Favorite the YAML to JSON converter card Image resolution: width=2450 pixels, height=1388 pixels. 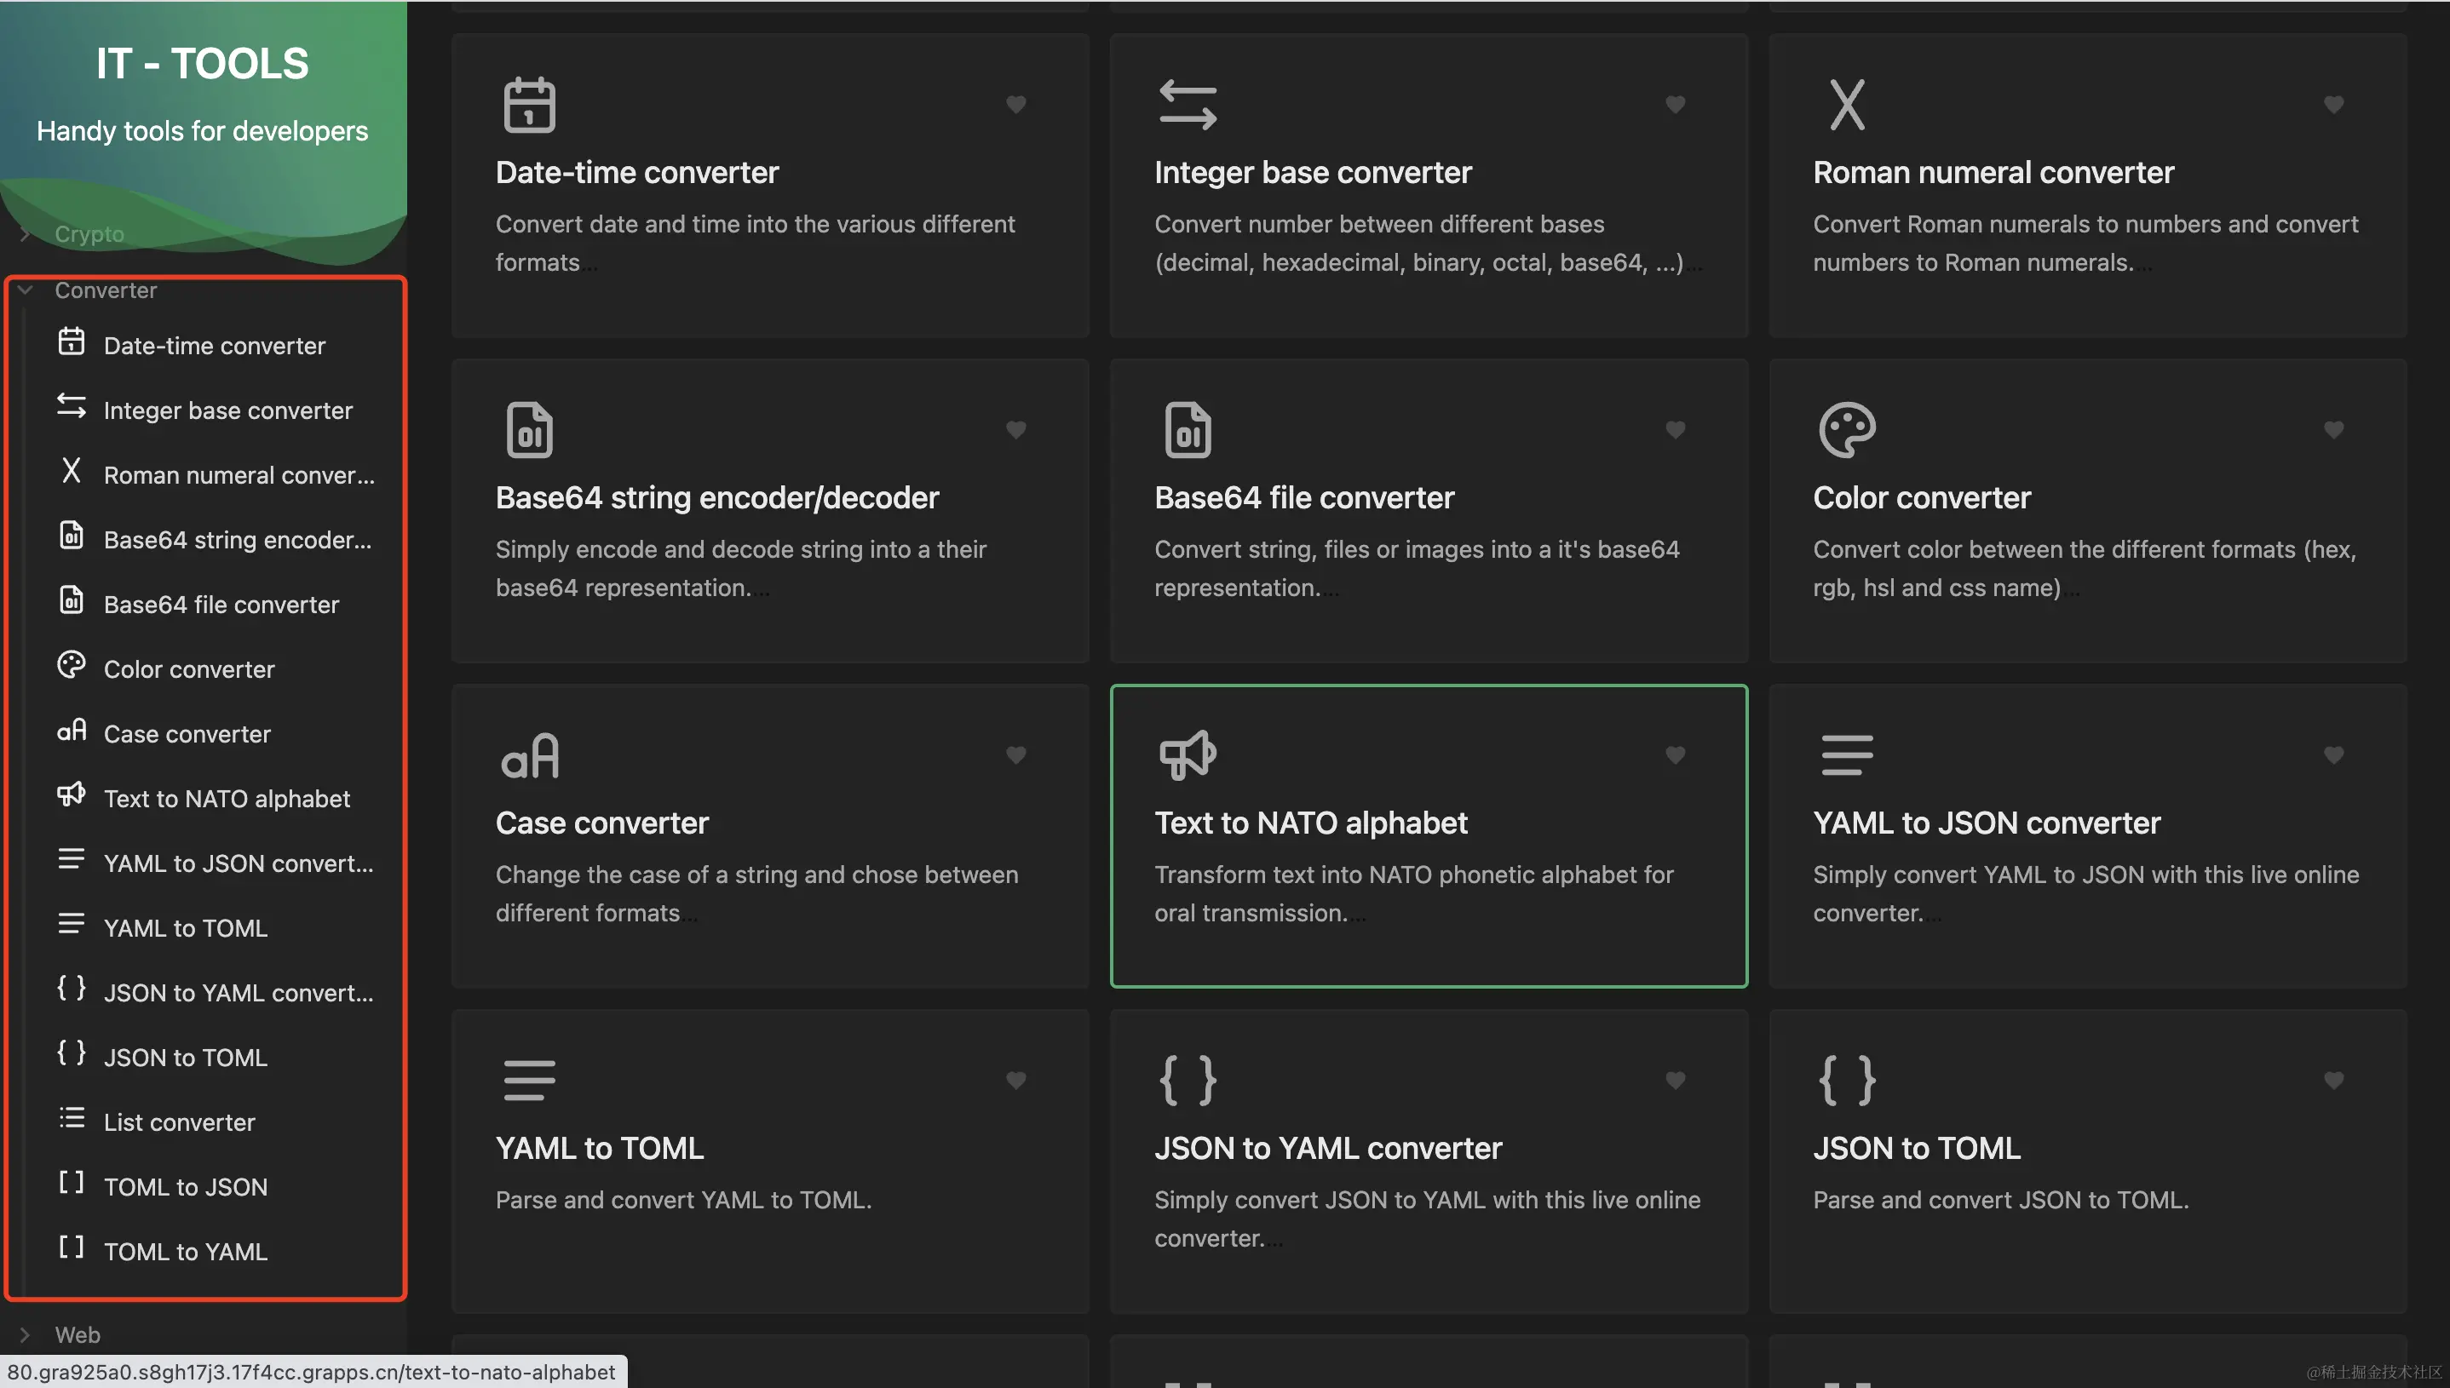(2333, 755)
